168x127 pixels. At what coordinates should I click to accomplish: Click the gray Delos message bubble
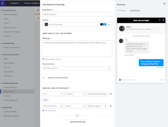pos(137,47)
